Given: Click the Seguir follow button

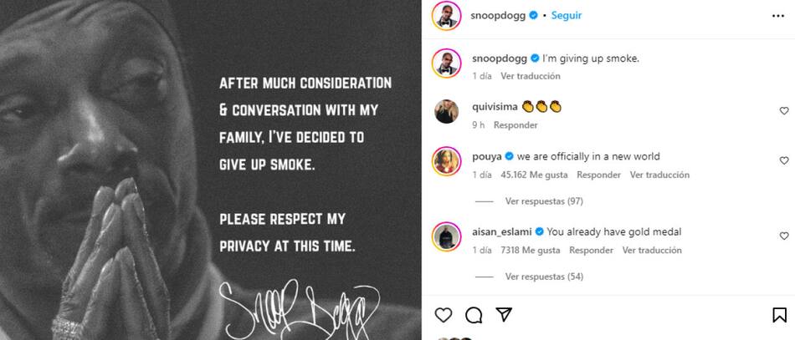Looking at the screenshot, I should [567, 15].
